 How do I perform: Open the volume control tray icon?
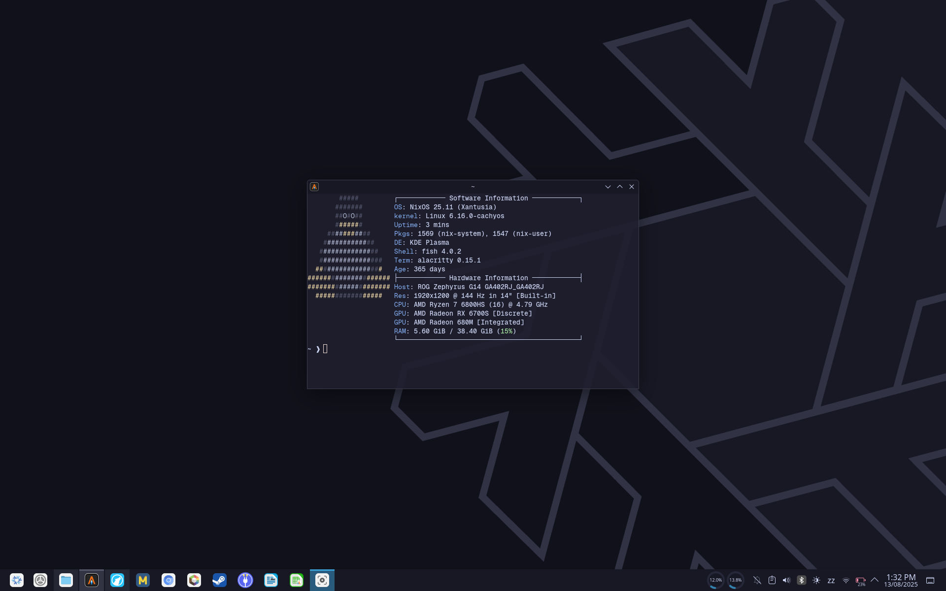[x=786, y=580]
